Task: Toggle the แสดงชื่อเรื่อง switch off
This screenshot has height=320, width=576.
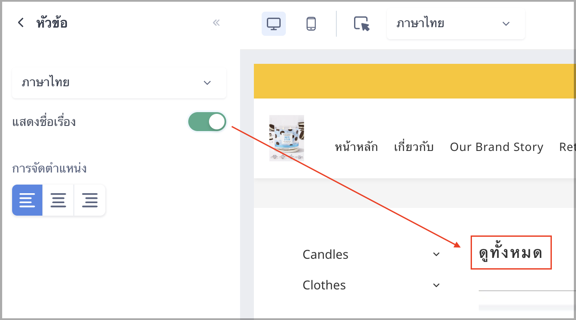Action: (x=207, y=122)
